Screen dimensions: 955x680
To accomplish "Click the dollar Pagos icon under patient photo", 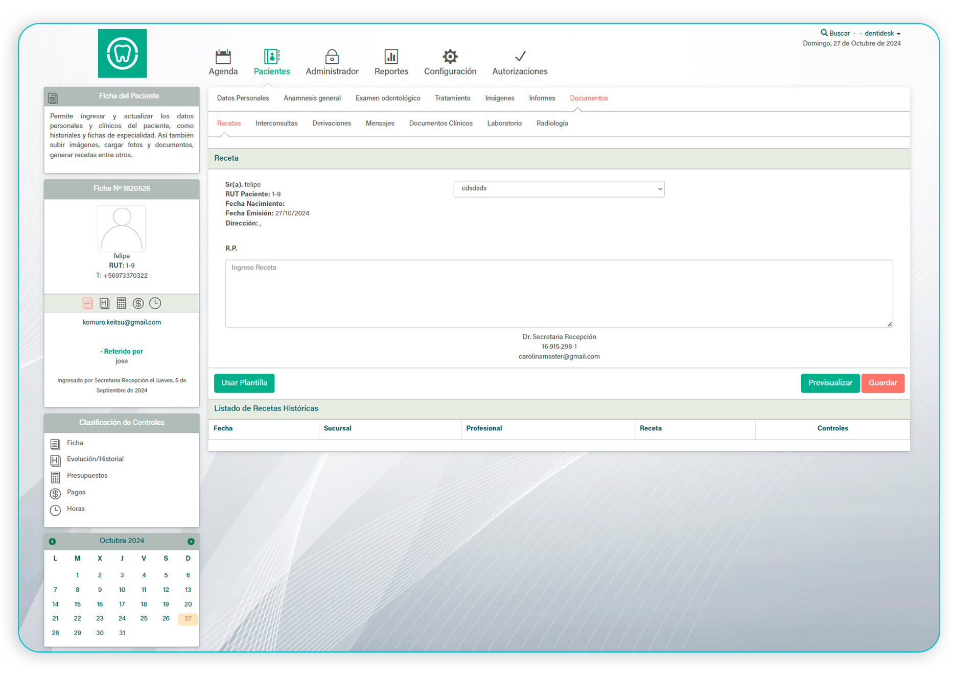I will 138,303.
